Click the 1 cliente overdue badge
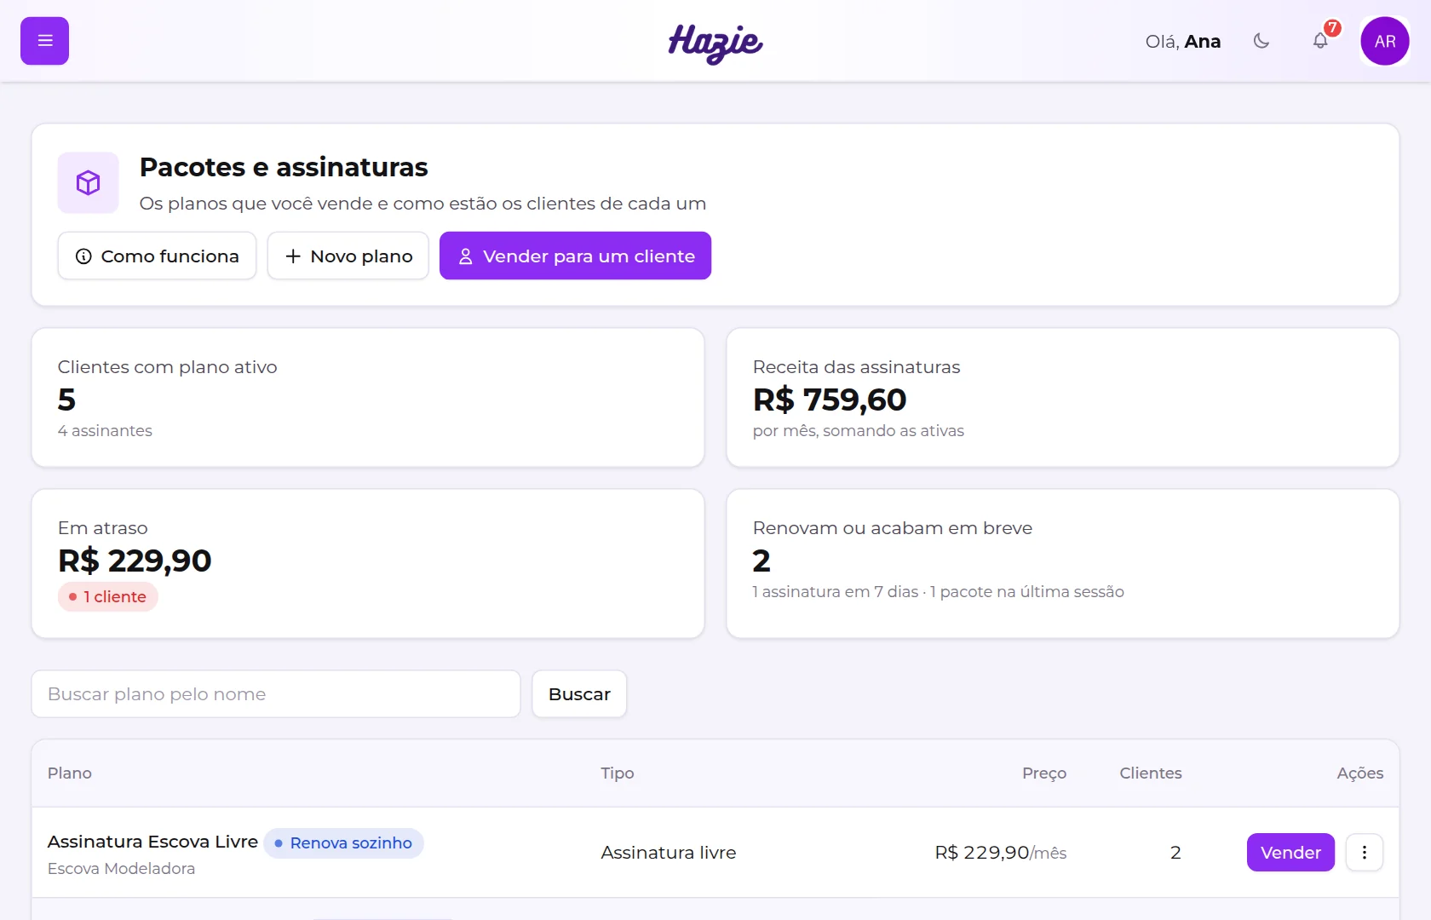 tap(108, 597)
